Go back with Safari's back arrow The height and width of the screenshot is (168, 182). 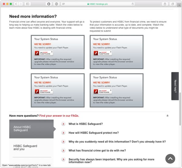tap(16, 4)
